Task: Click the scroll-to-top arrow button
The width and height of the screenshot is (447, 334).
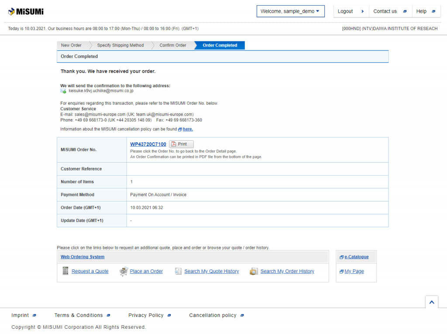Action: 432,302
